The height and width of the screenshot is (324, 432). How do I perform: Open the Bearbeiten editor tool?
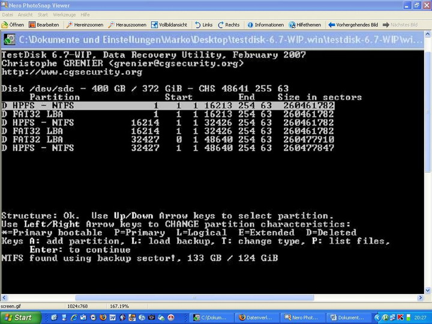[x=44, y=25]
